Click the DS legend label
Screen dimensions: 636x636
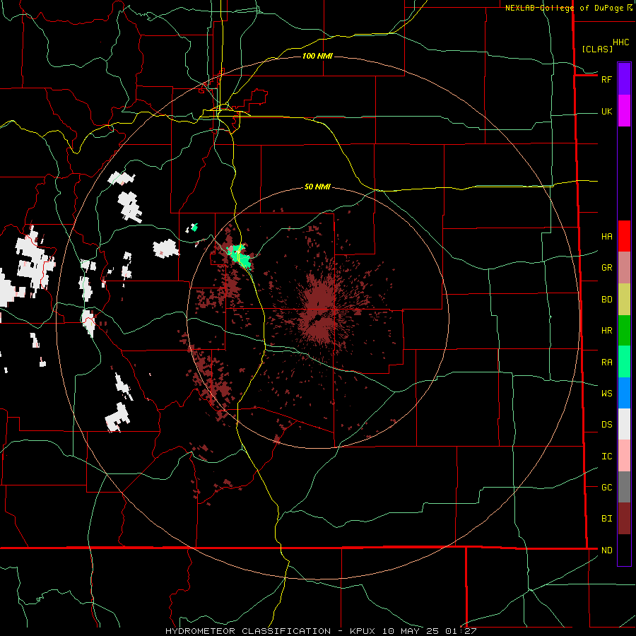click(x=607, y=425)
